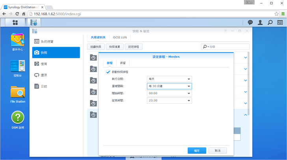The height and width of the screenshot is (160, 287).
Task: Expand the 重複間隔 dropdown showing 每 30 分鐘
Action: [169, 86]
